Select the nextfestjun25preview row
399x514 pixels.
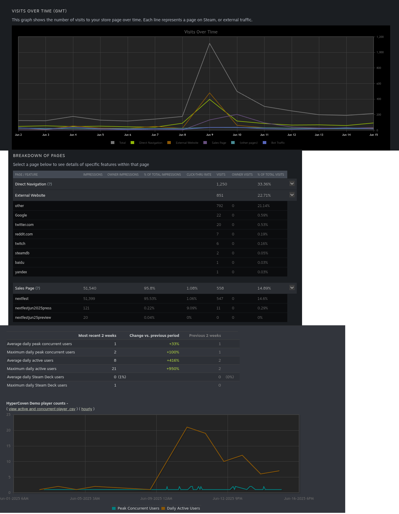[150, 318]
